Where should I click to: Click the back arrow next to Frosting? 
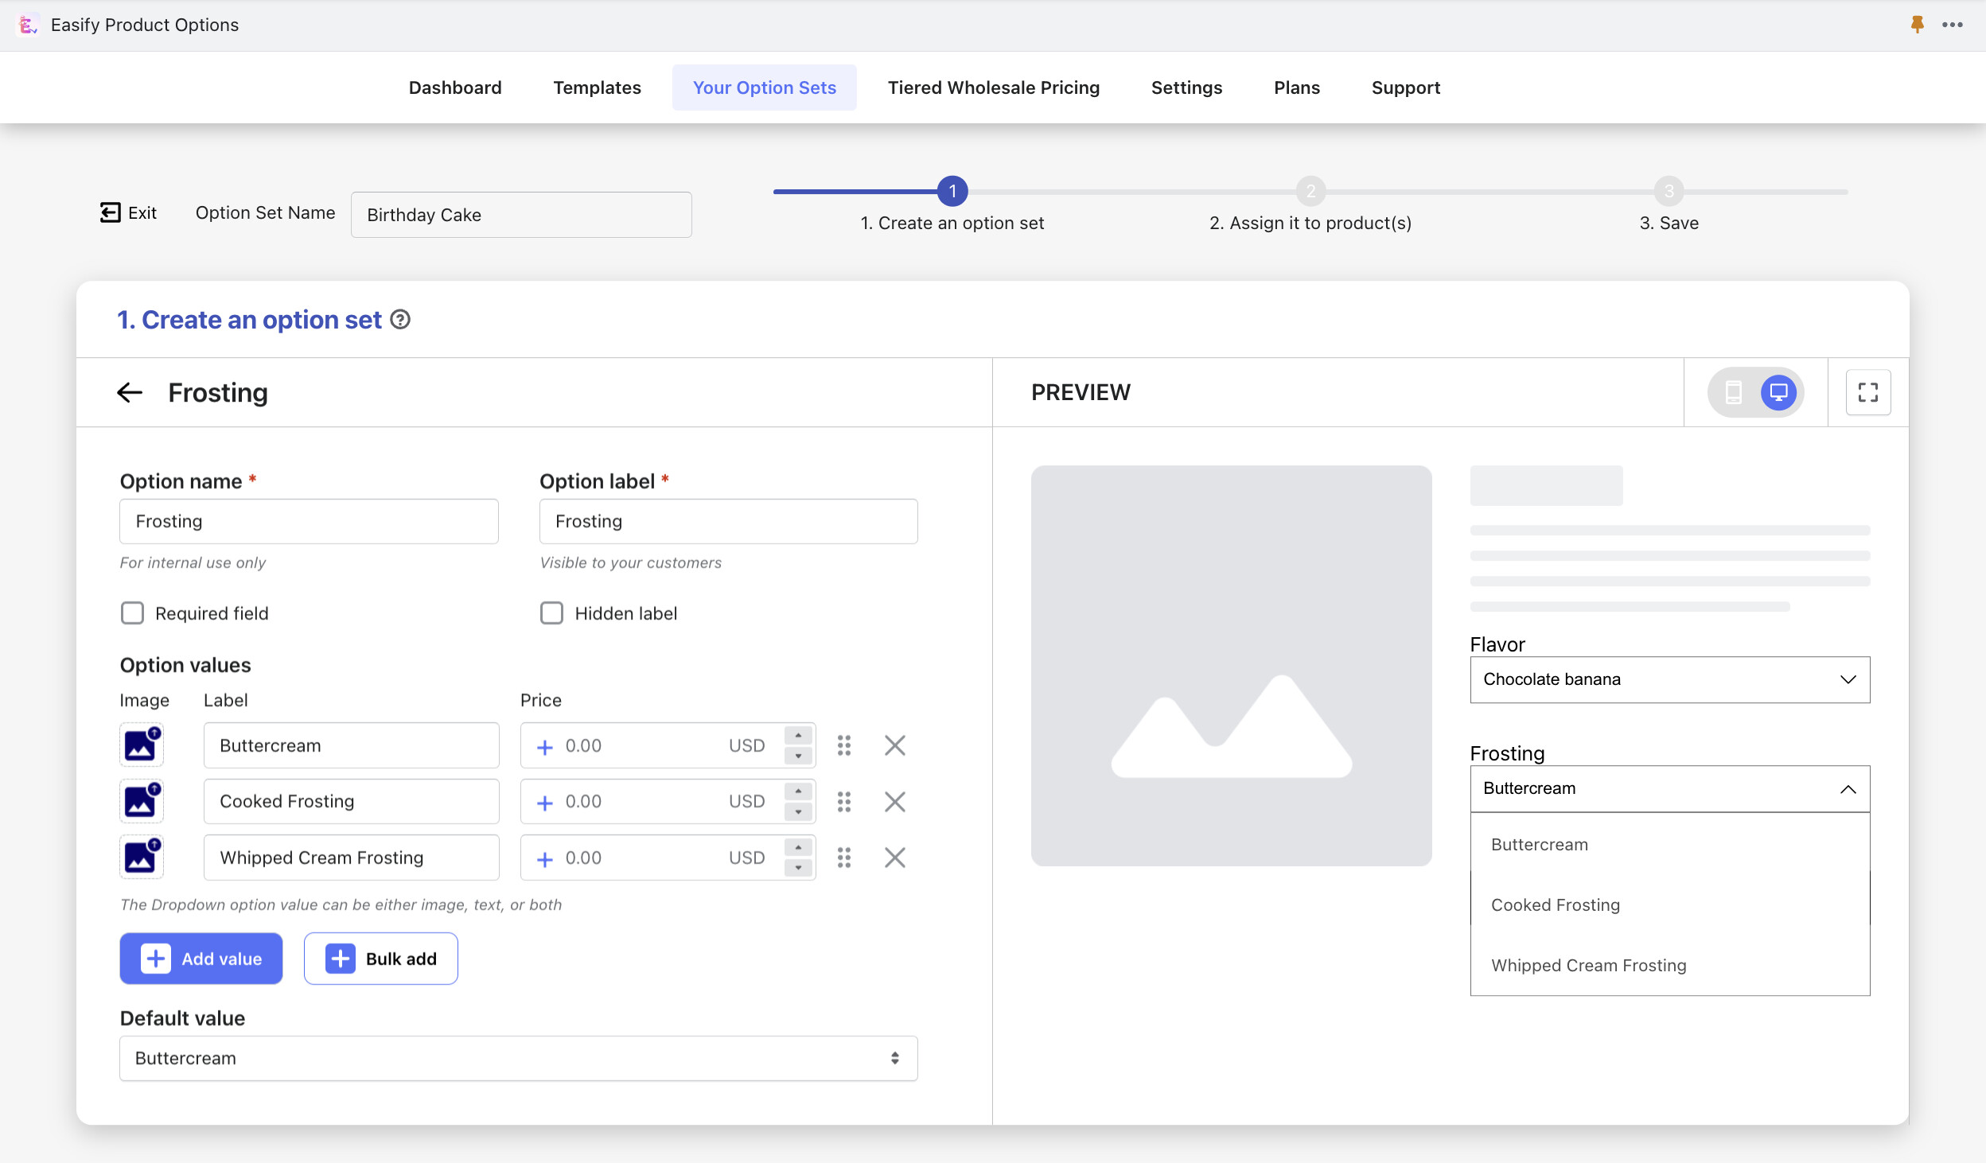(130, 392)
